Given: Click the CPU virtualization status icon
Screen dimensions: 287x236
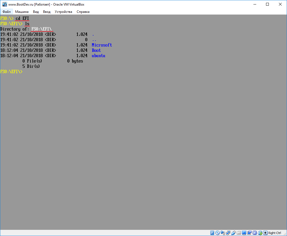Looking at the screenshot, I should point(255,233).
